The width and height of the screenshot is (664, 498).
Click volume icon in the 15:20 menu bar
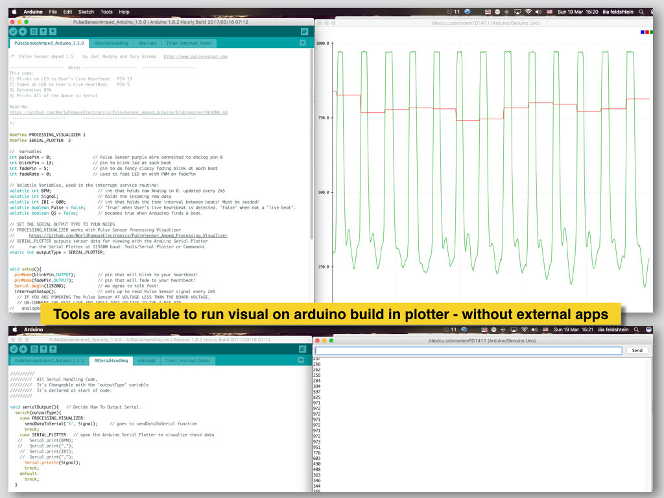[x=538, y=12]
